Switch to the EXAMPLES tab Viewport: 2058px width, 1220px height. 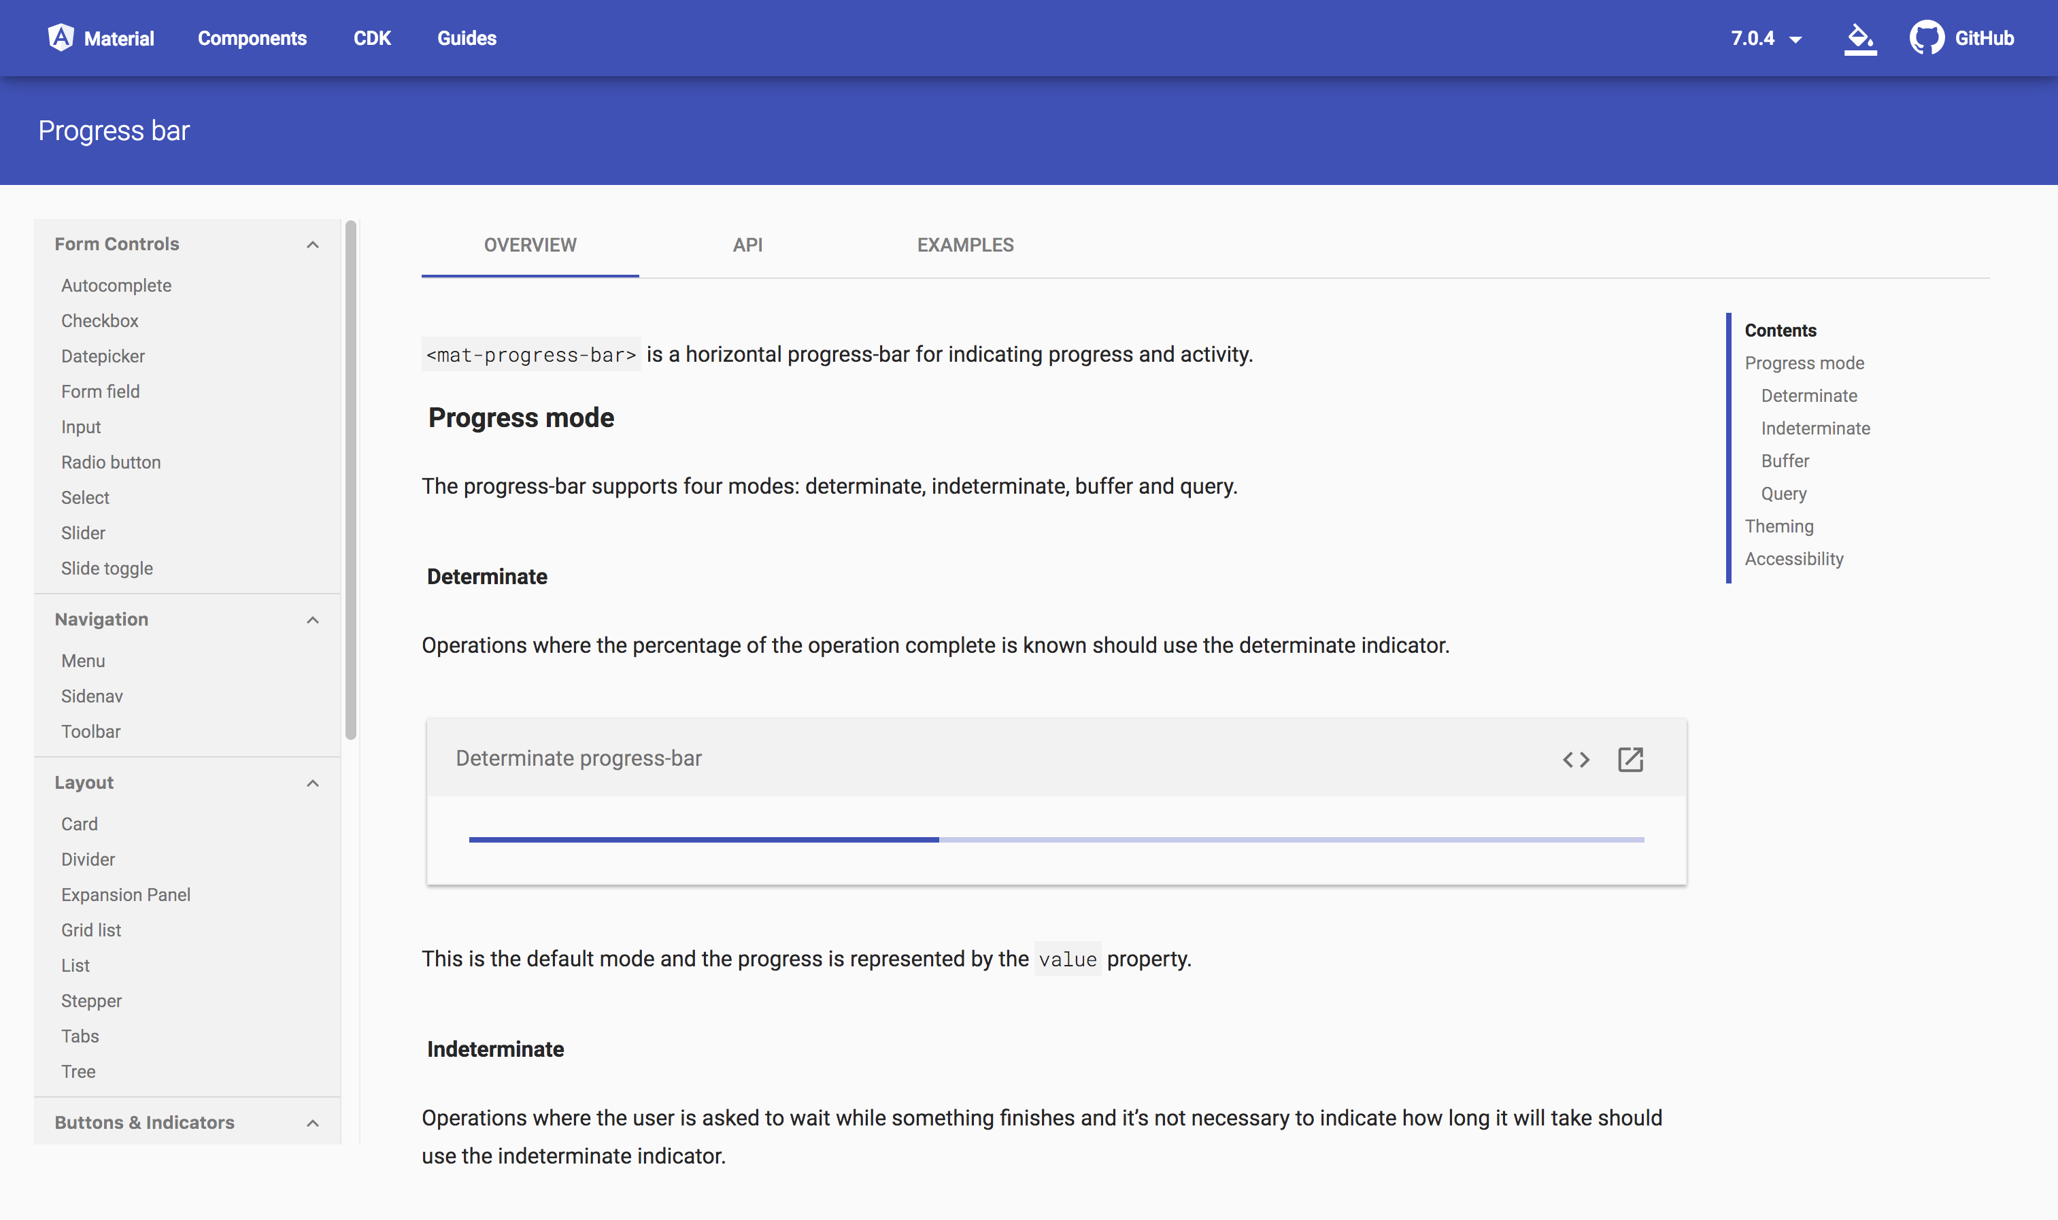965,245
